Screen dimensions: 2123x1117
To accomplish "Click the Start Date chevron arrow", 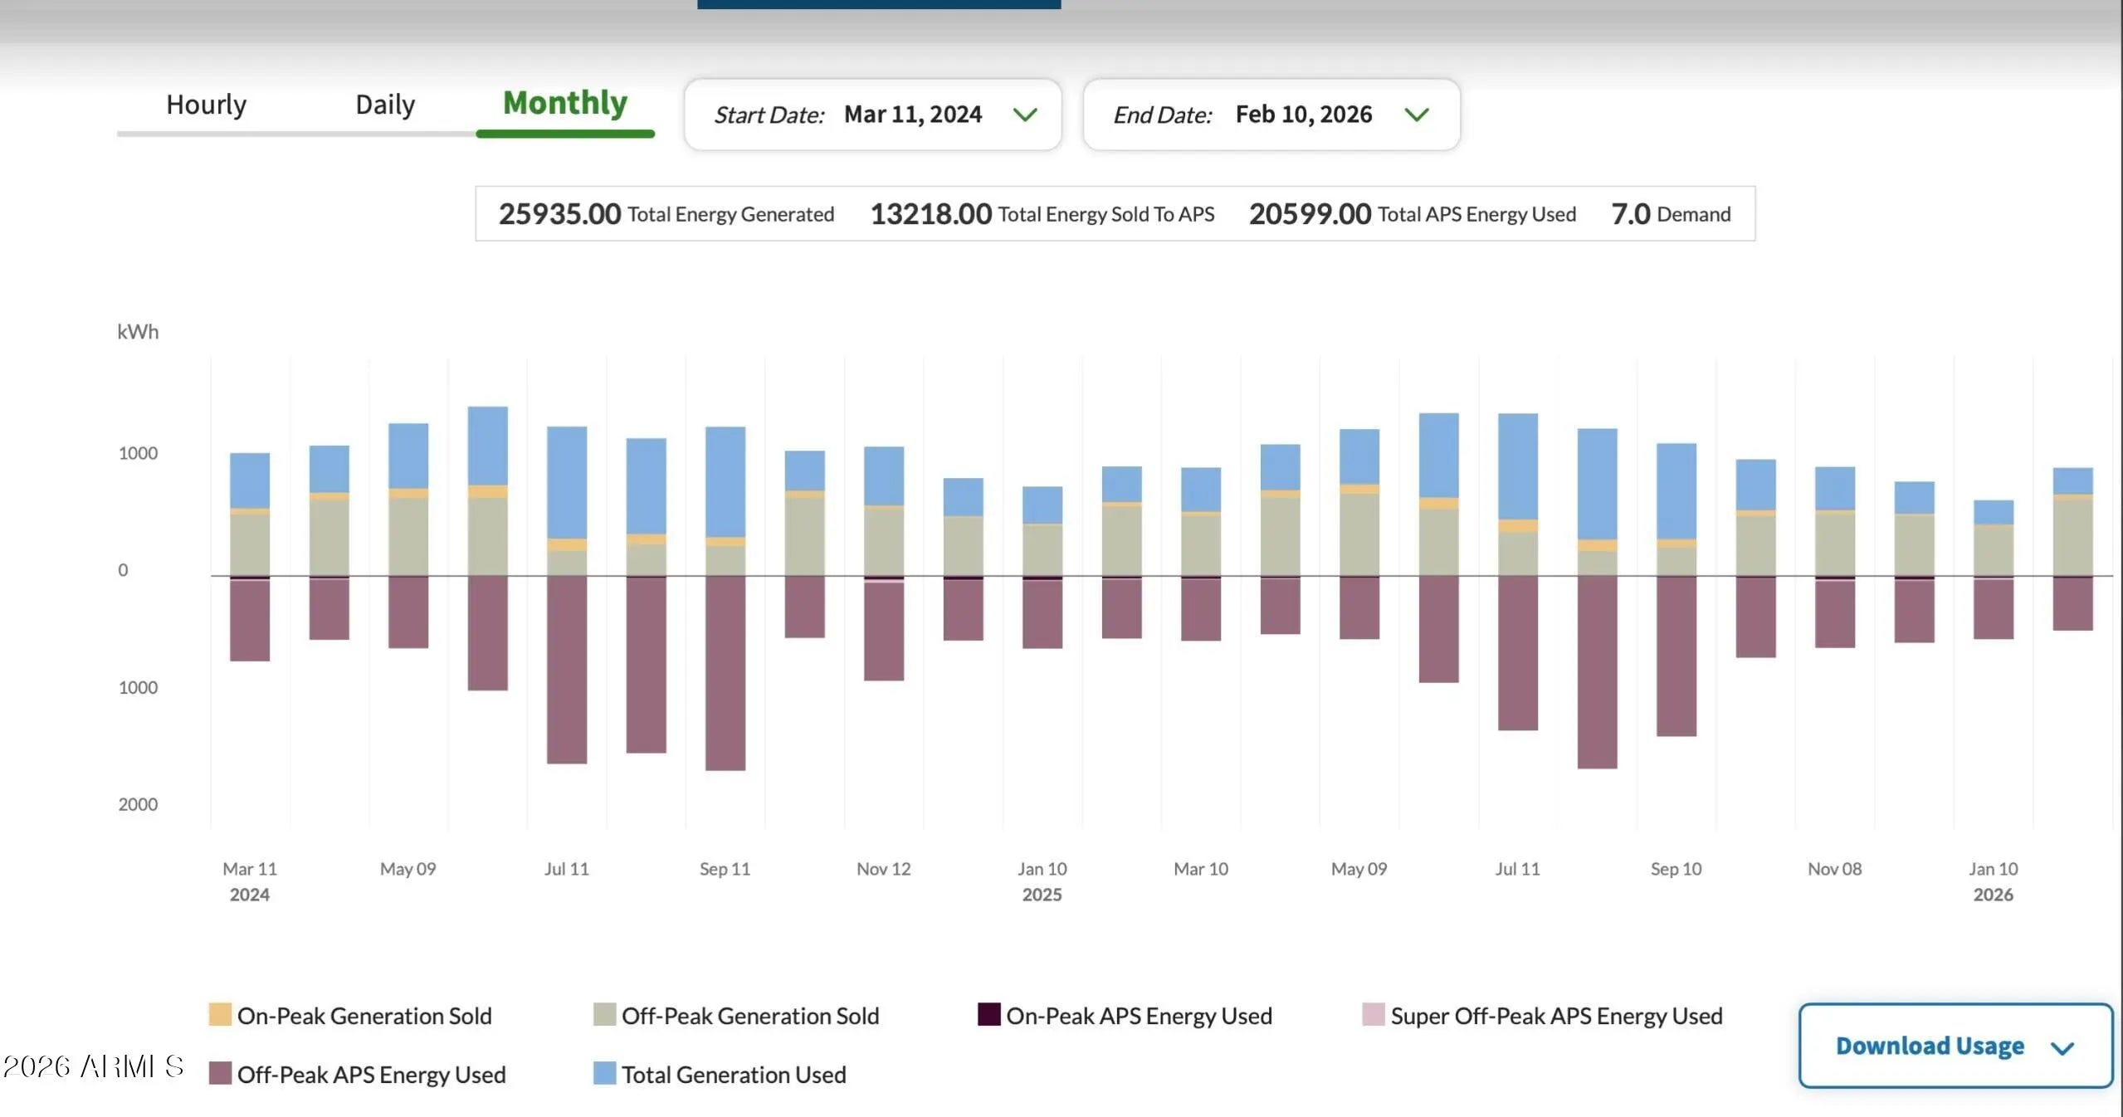I will click(1025, 115).
